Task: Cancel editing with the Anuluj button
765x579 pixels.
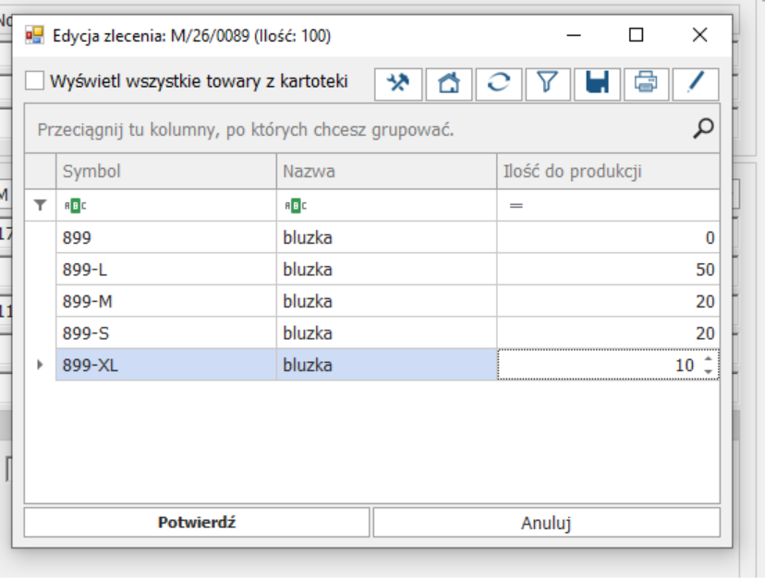Action: (x=546, y=523)
